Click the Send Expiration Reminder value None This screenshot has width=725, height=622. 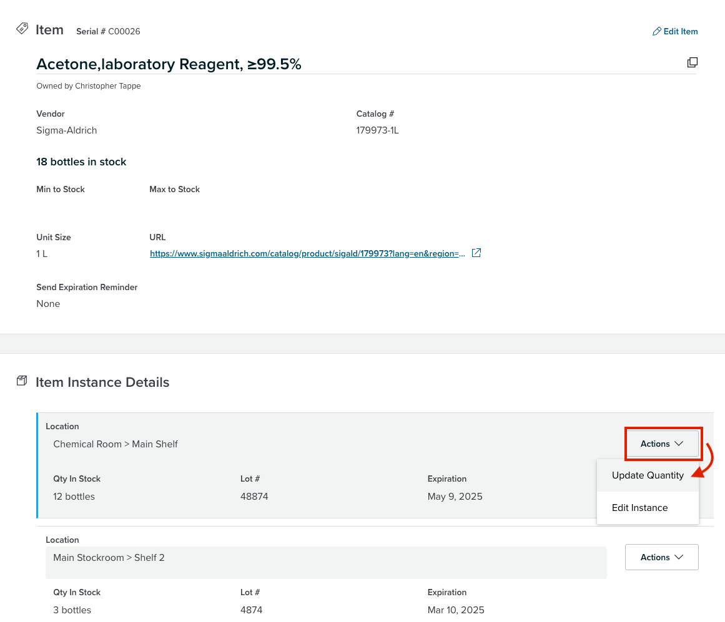(x=48, y=304)
